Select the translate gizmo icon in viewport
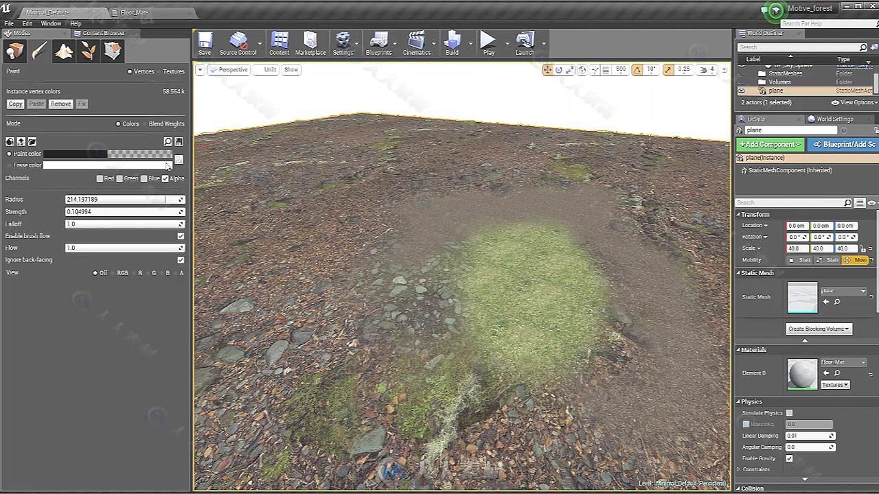Viewport: 879px width, 494px height. [547, 70]
